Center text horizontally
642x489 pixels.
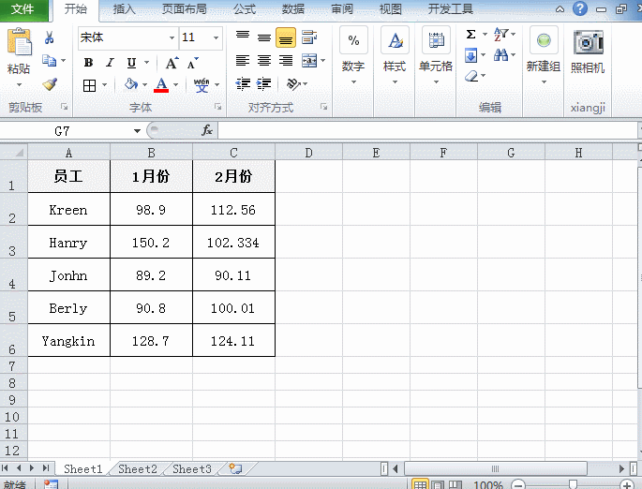click(x=264, y=61)
